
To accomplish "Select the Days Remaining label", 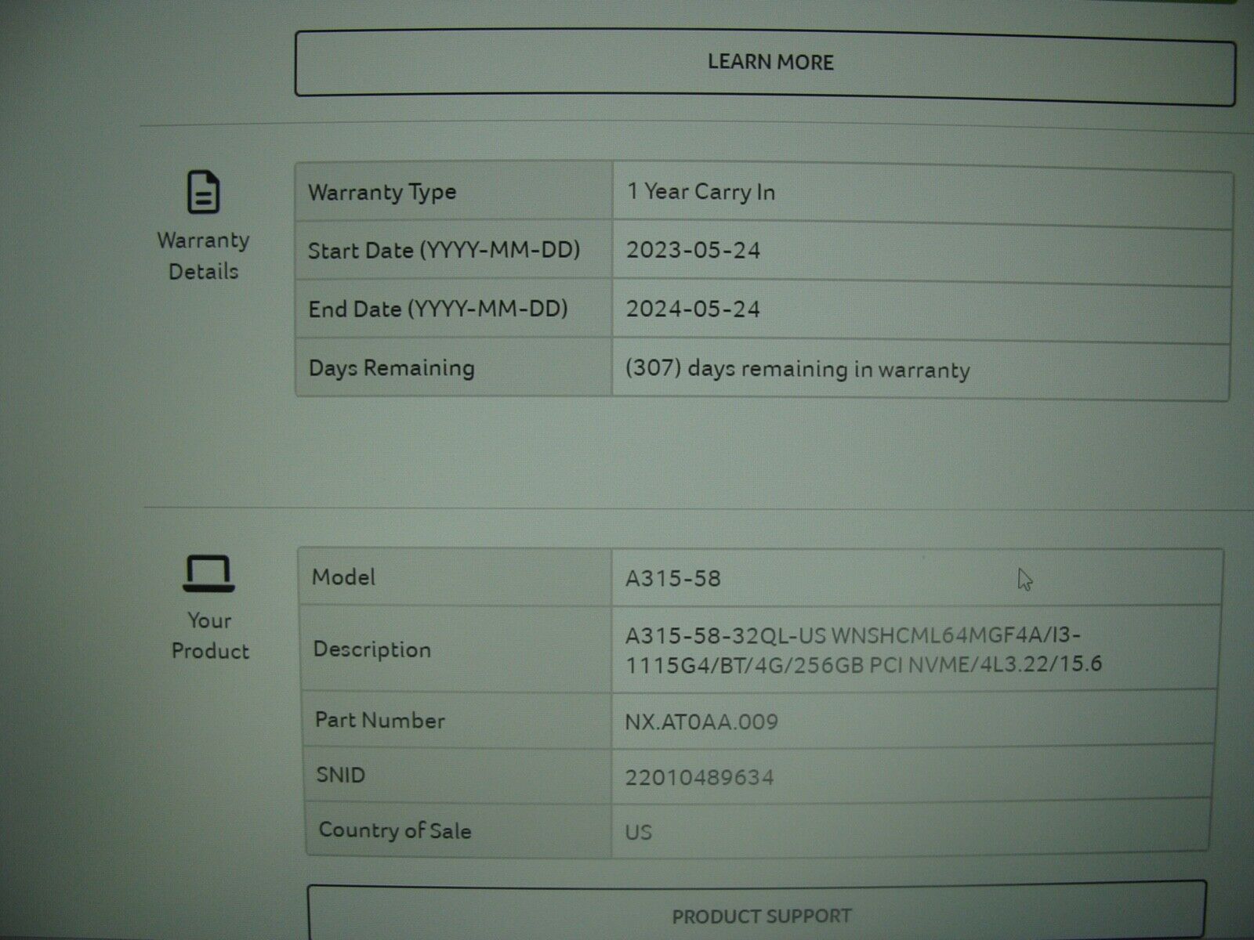I will [391, 367].
